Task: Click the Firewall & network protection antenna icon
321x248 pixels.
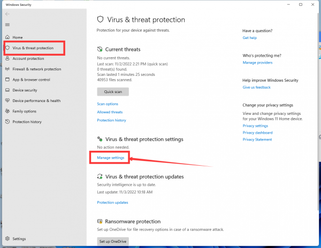Action: click(x=7, y=69)
